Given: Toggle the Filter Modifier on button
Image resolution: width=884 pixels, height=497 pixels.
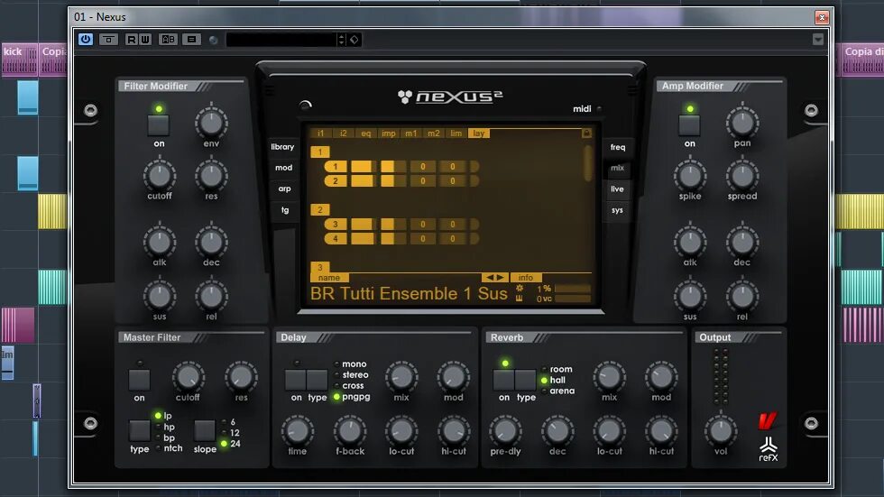Looking at the screenshot, I should 159,124.
